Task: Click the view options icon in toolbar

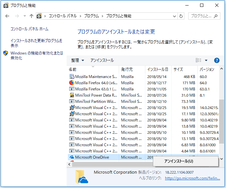Action: pos(198,60)
